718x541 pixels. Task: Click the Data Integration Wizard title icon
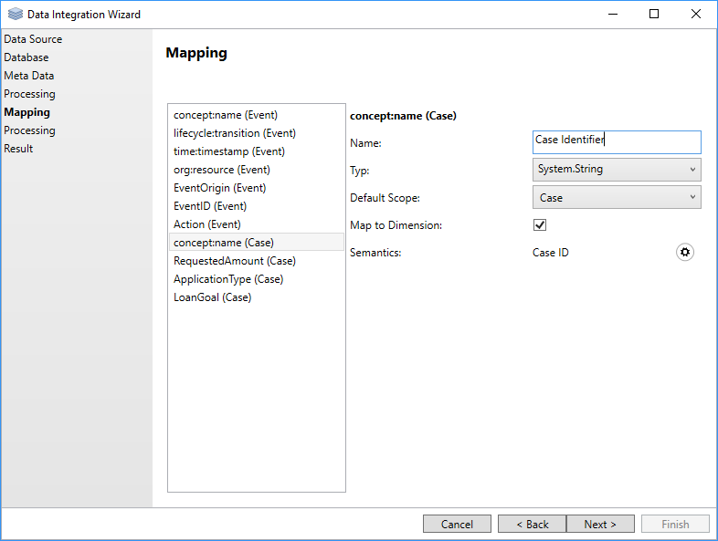coord(16,15)
